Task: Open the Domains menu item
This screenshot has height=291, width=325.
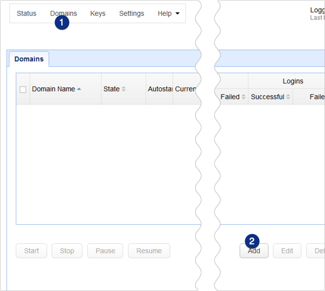Action: (x=63, y=13)
